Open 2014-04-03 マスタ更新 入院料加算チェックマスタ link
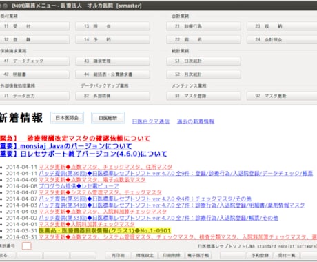Viewport: 317px width, 262px height. 103,212
